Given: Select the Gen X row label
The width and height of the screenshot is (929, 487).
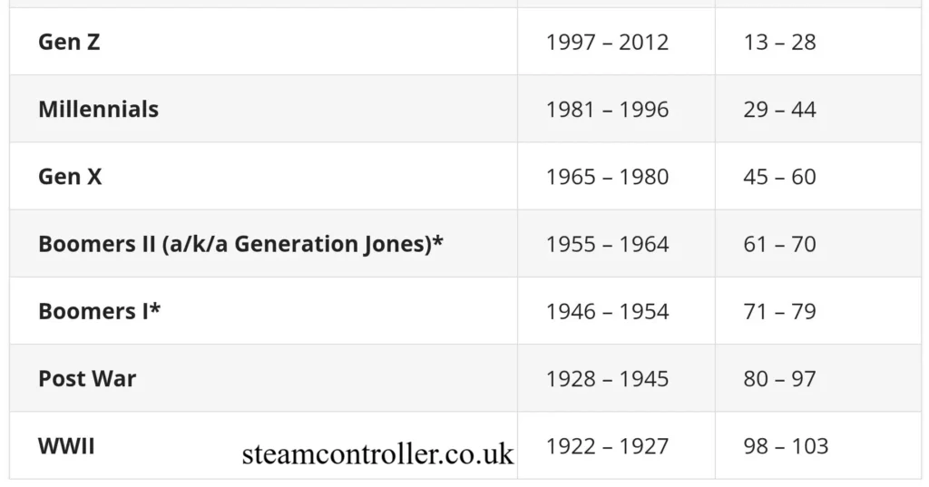Looking at the screenshot, I should pyautogui.click(x=70, y=177).
